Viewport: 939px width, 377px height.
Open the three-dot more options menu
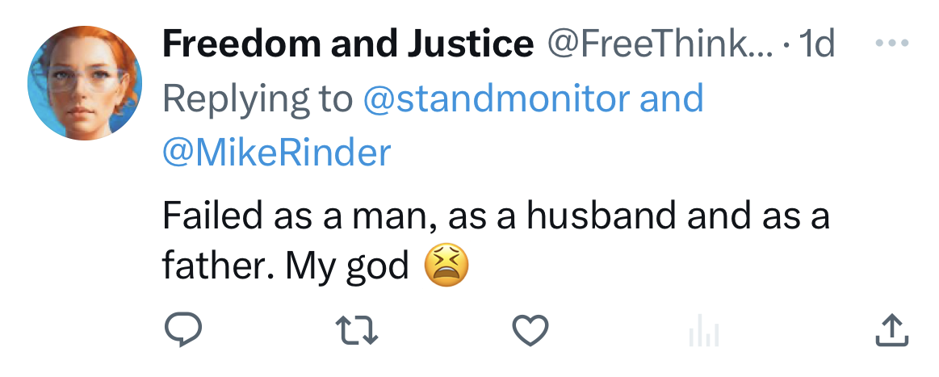coord(892,44)
